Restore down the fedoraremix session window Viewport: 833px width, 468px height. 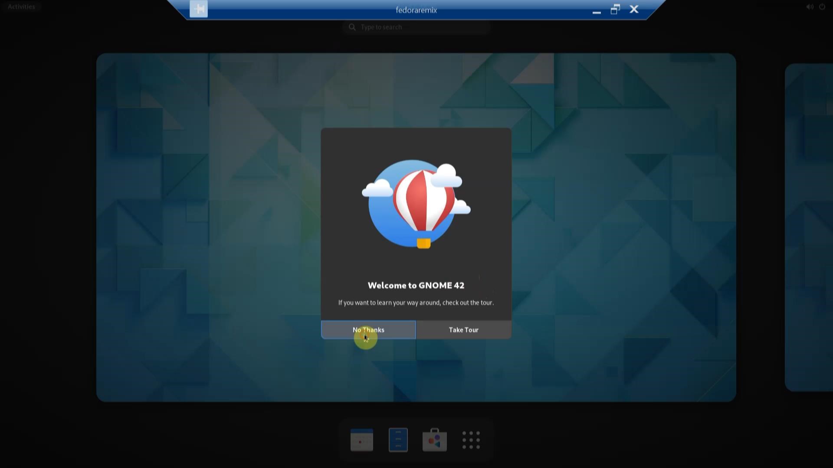click(615, 10)
